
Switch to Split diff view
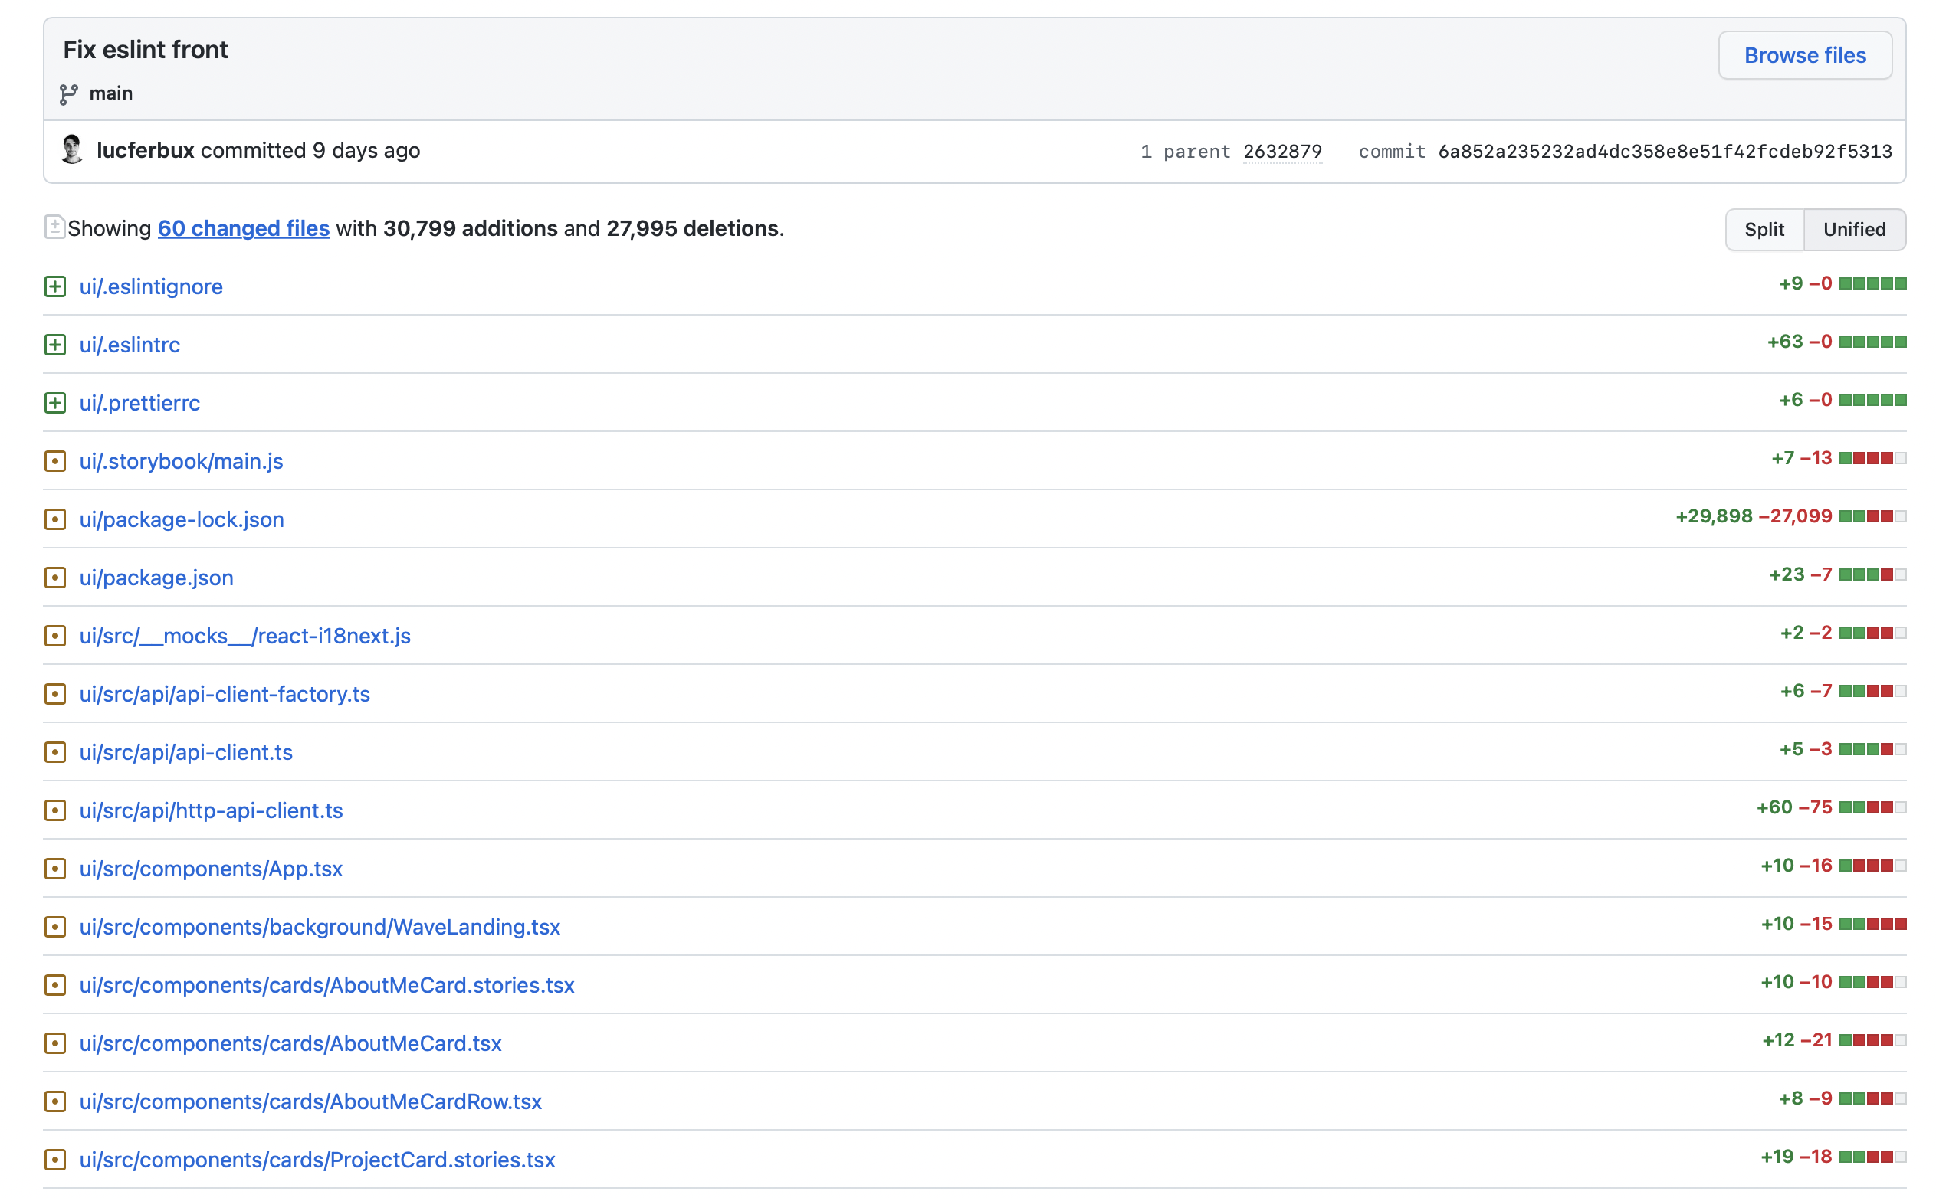coord(1764,230)
